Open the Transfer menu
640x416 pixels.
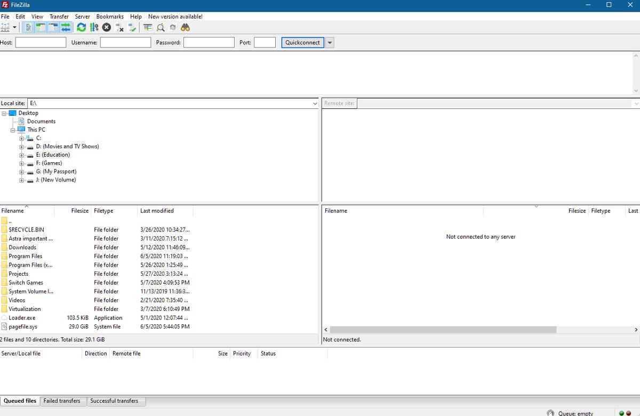tap(59, 17)
